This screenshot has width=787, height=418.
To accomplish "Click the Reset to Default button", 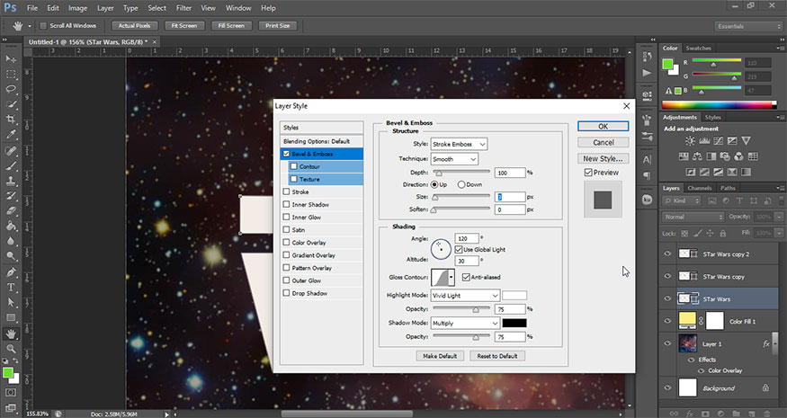I will tap(496, 356).
